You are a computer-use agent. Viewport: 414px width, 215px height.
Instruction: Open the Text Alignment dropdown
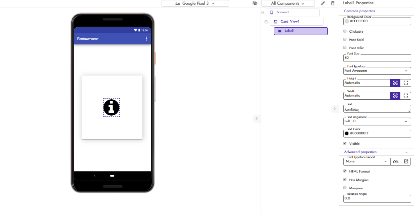[377, 122]
